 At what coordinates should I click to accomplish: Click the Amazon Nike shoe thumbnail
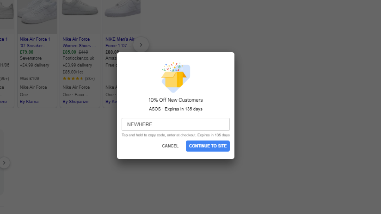(122, 17)
